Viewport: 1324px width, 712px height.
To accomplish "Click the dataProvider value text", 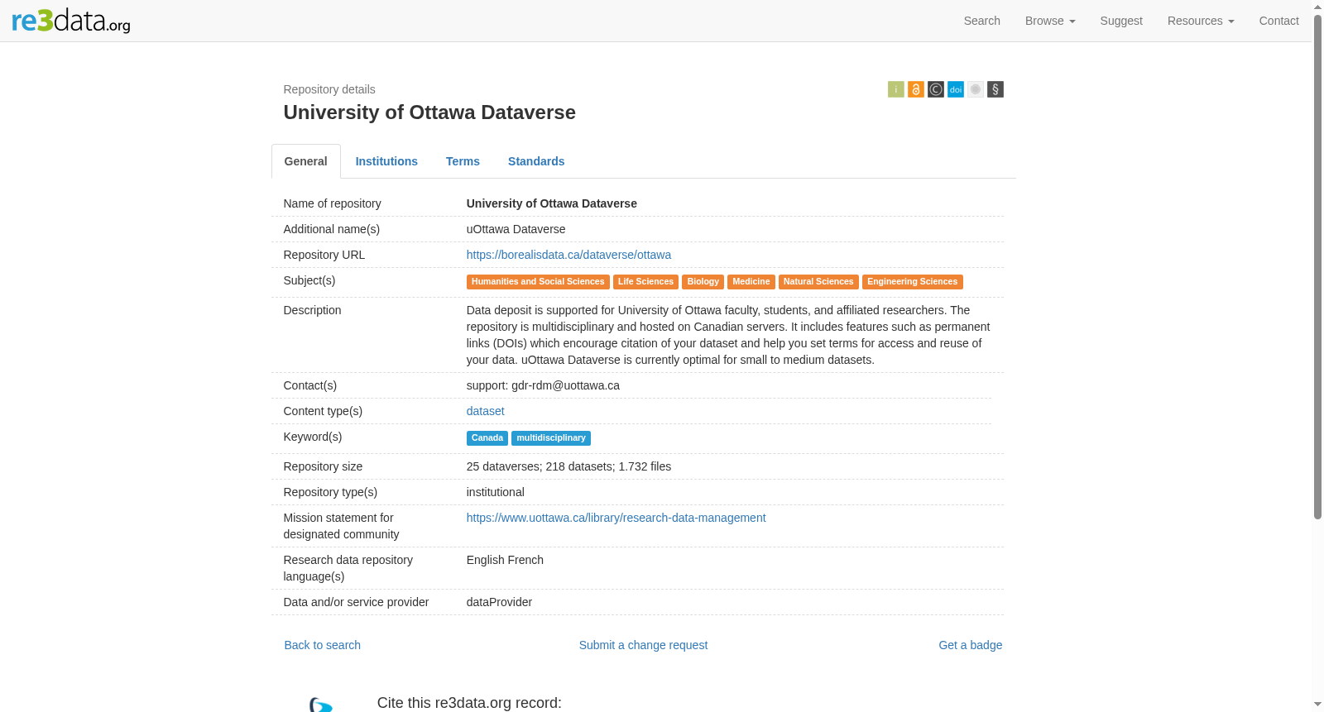I will coord(499,602).
